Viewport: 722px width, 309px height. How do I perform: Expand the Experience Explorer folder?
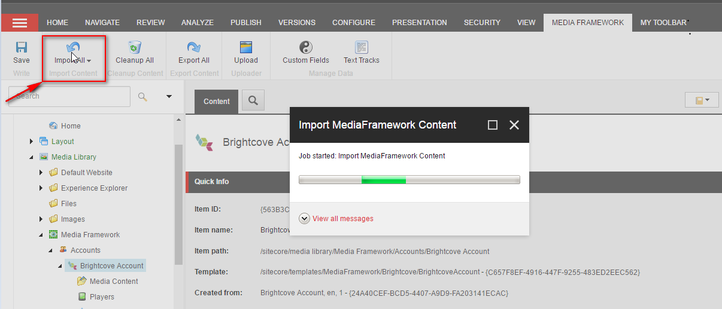[41, 188]
